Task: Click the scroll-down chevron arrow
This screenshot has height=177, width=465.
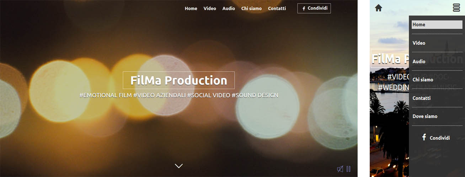Action: pyautogui.click(x=179, y=166)
